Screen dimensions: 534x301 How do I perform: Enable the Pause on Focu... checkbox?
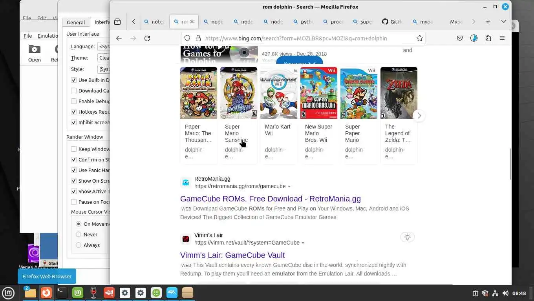click(x=74, y=202)
